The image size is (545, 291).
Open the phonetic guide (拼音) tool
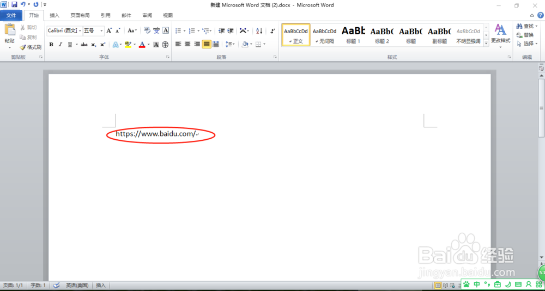(x=156, y=30)
